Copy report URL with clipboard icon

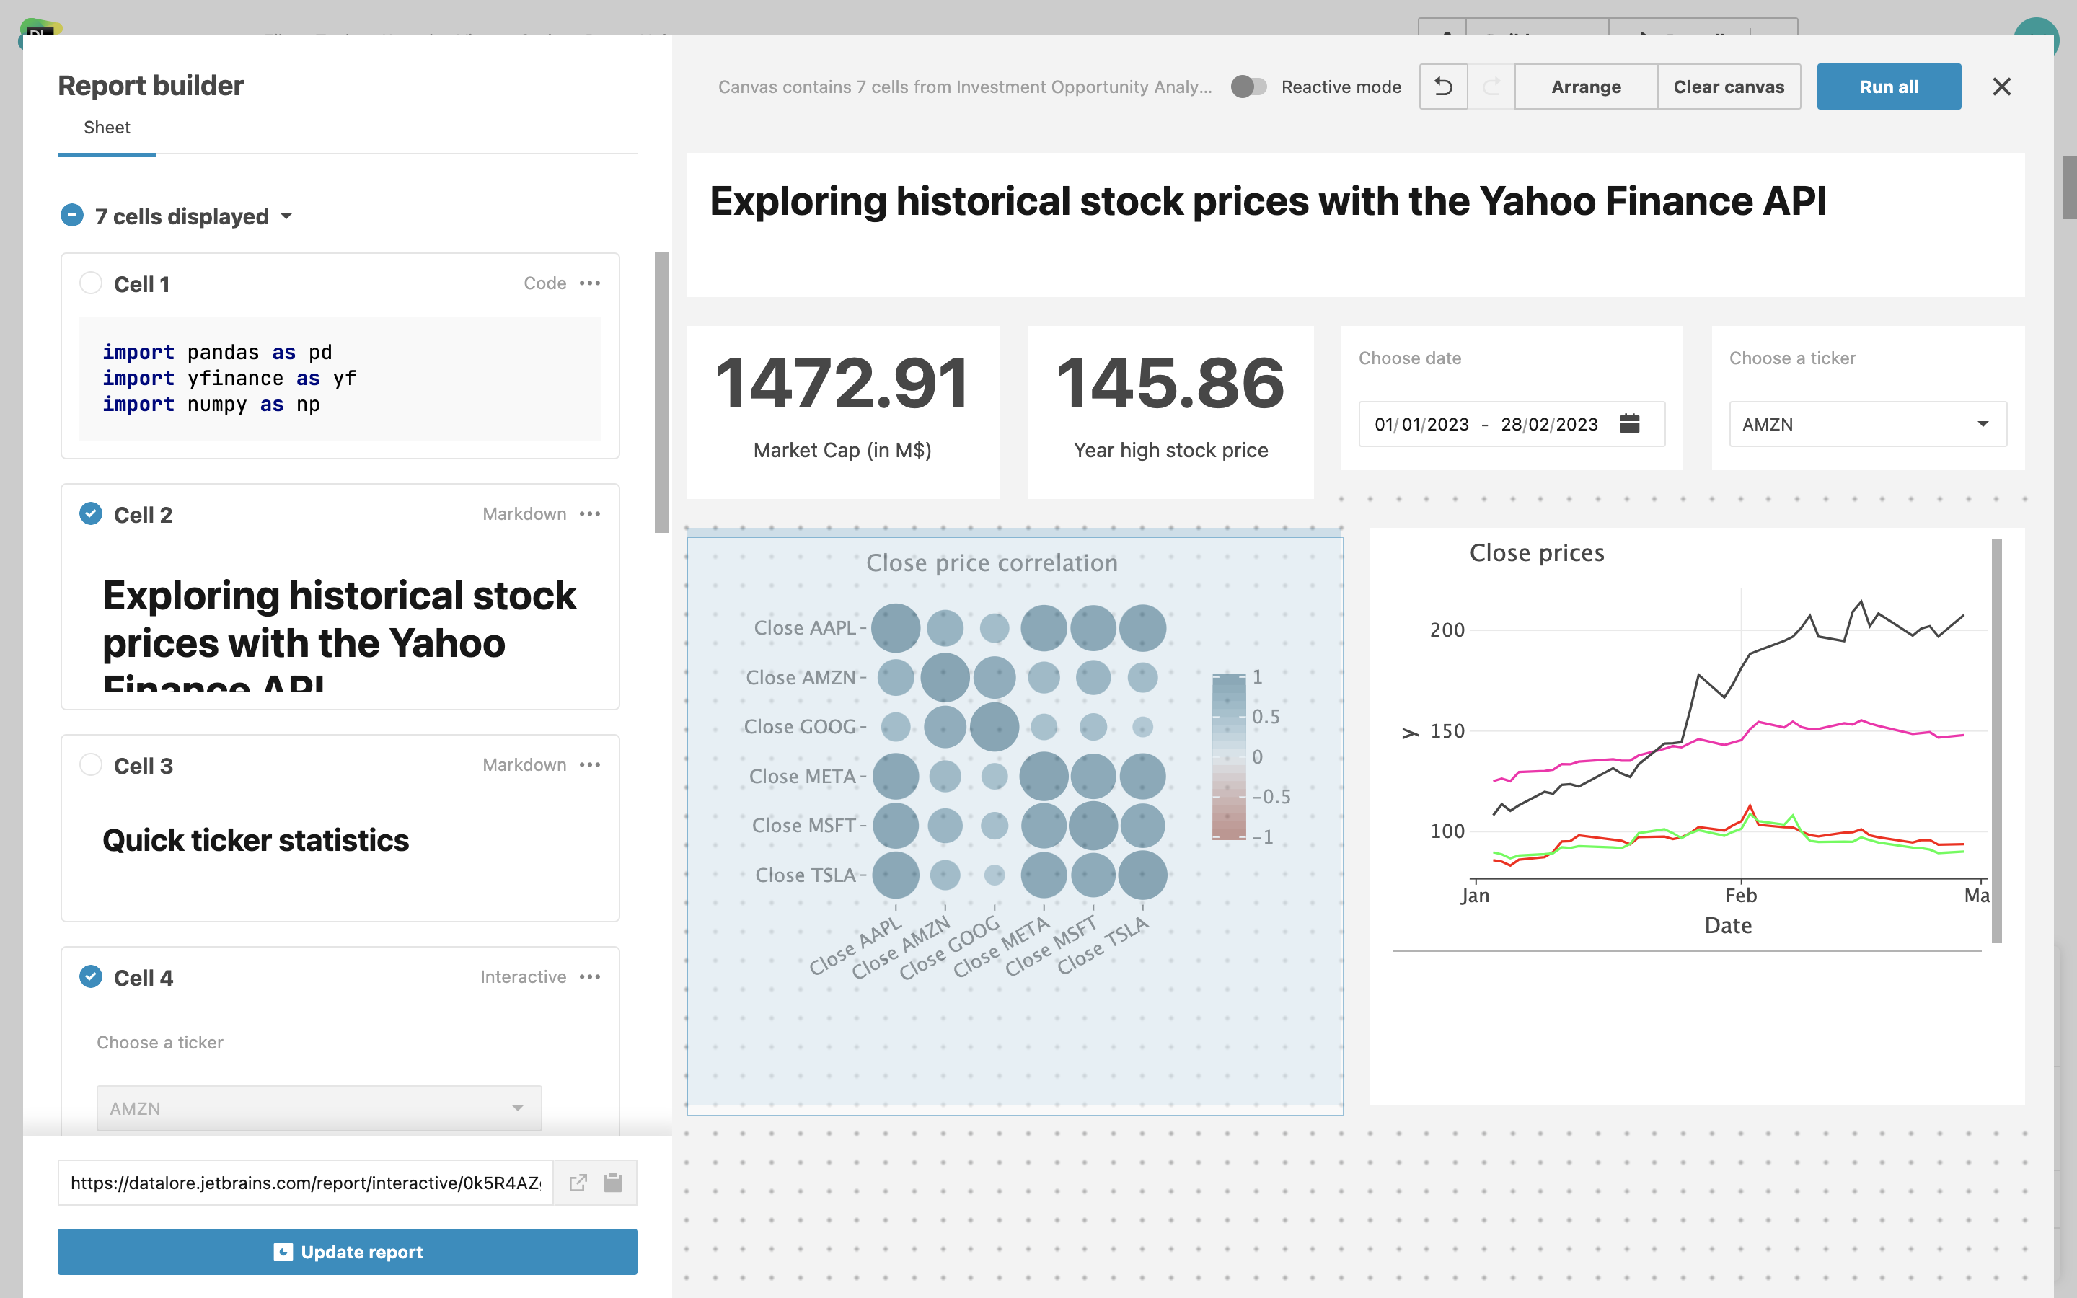point(613,1182)
